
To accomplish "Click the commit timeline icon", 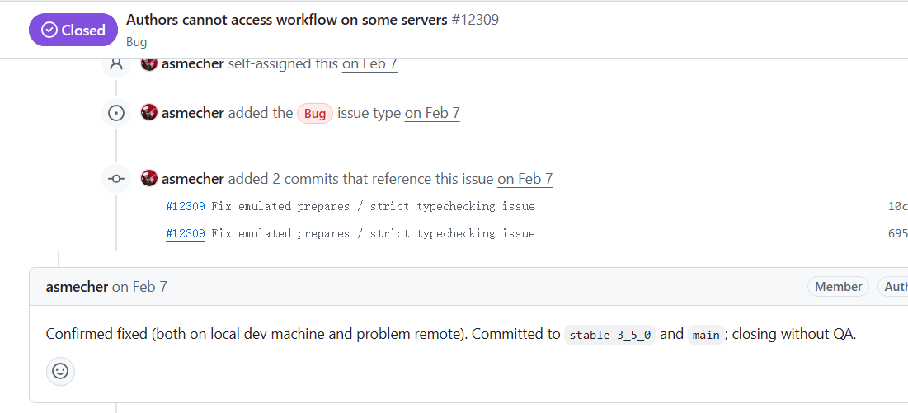I will tap(116, 179).
